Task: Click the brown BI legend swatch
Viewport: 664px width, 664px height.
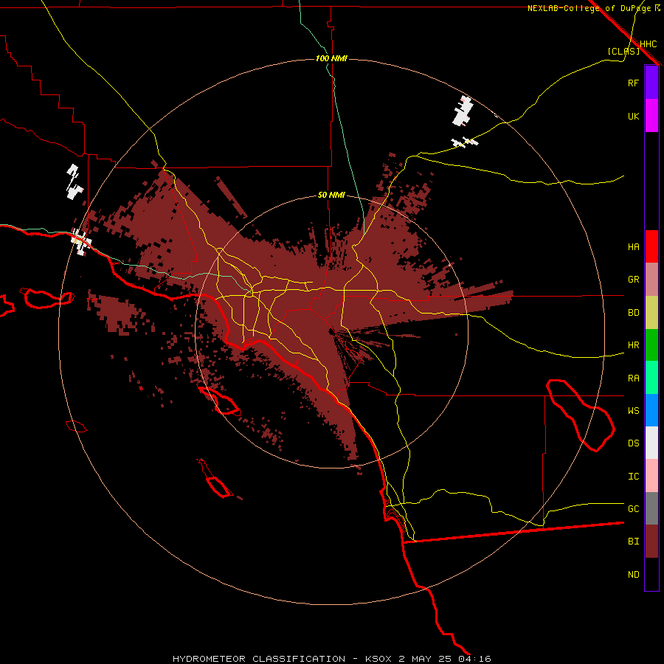Action: tap(651, 542)
